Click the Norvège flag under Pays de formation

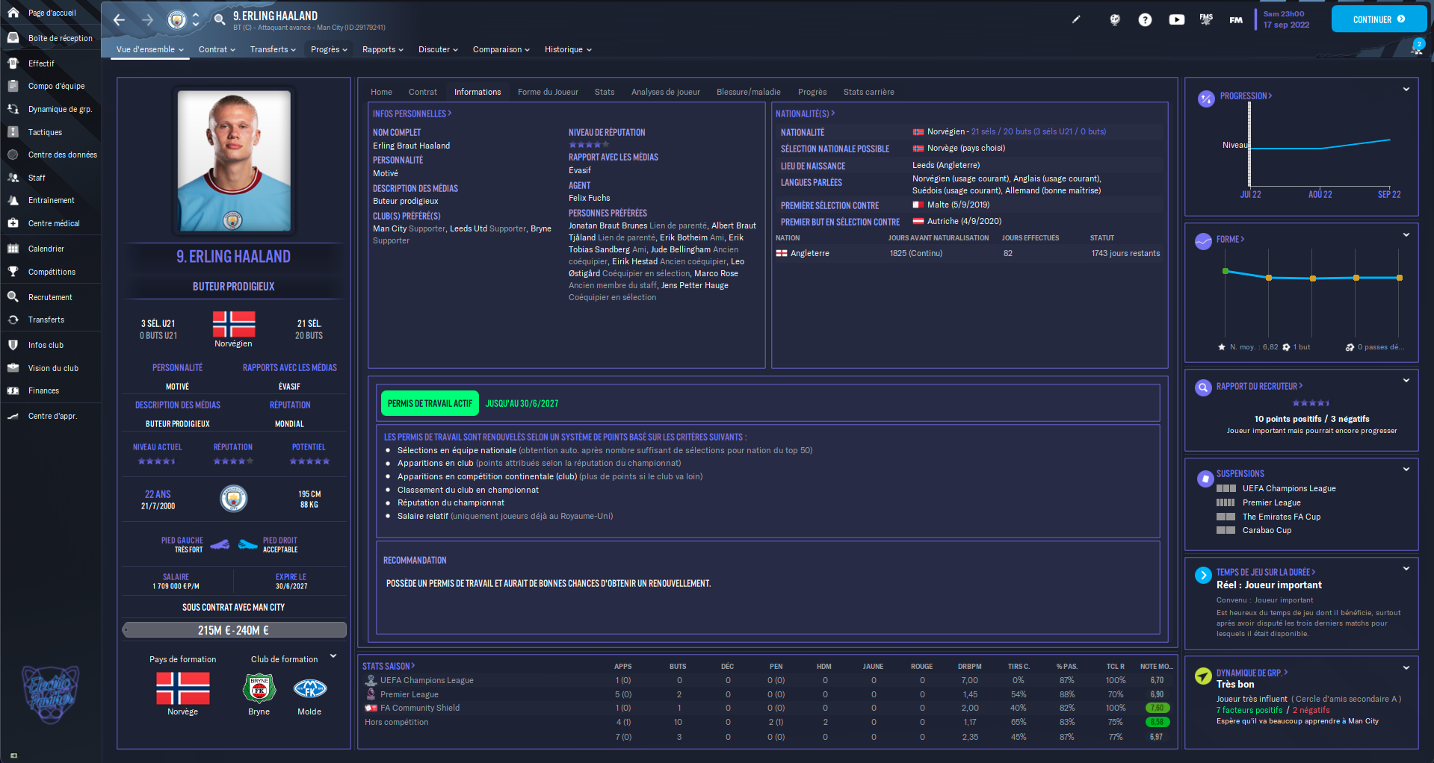(x=182, y=688)
